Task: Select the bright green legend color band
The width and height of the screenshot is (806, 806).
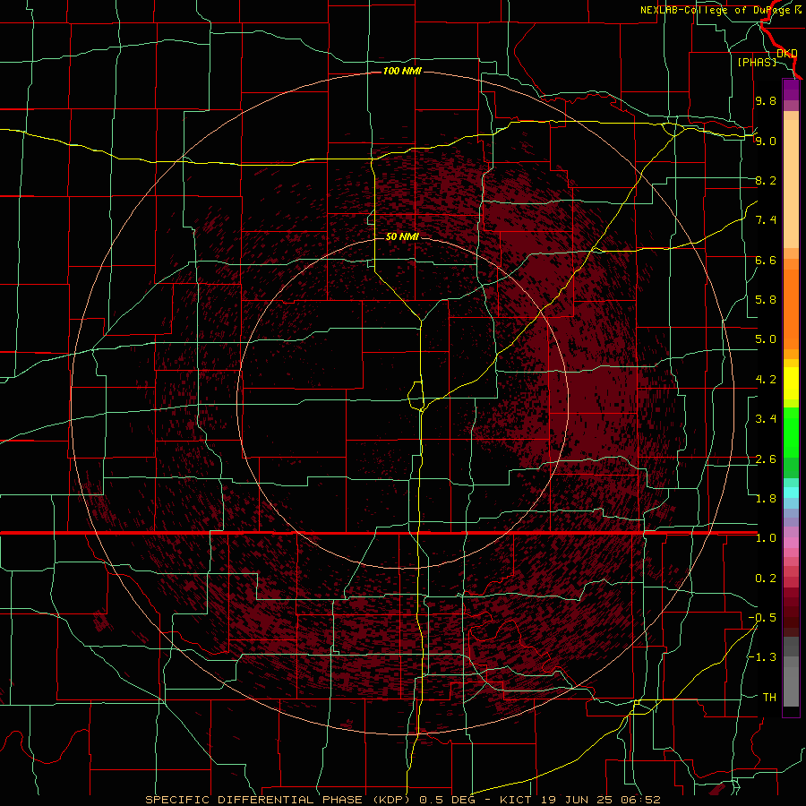Action: coord(791,433)
